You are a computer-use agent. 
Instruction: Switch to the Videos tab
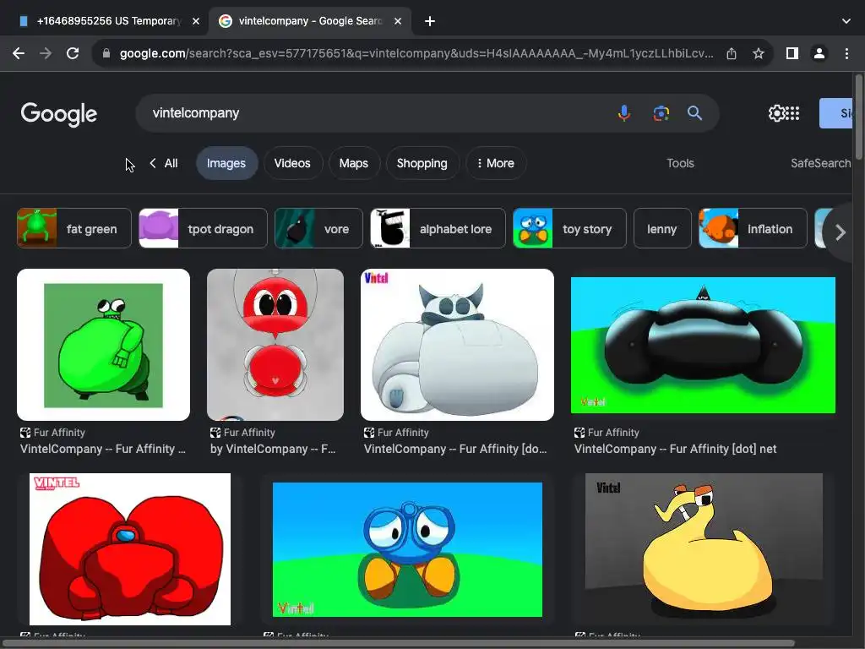292,163
